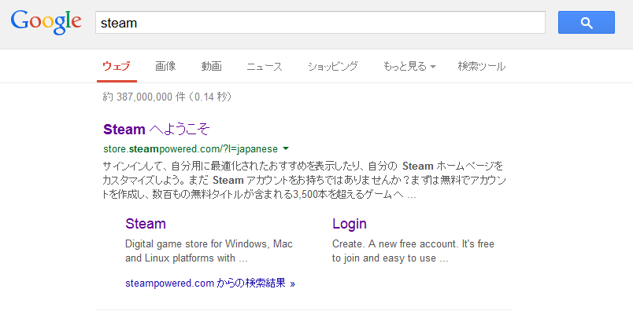
Task: Expand the もっと見る dropdown
Action: (409, 67)
